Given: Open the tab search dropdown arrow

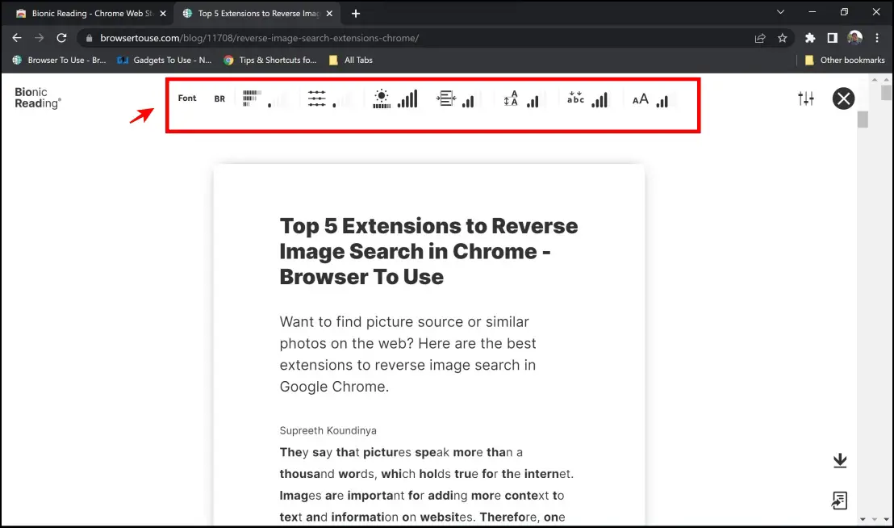Looking at the screenshot, I should (x=780, y=12).
